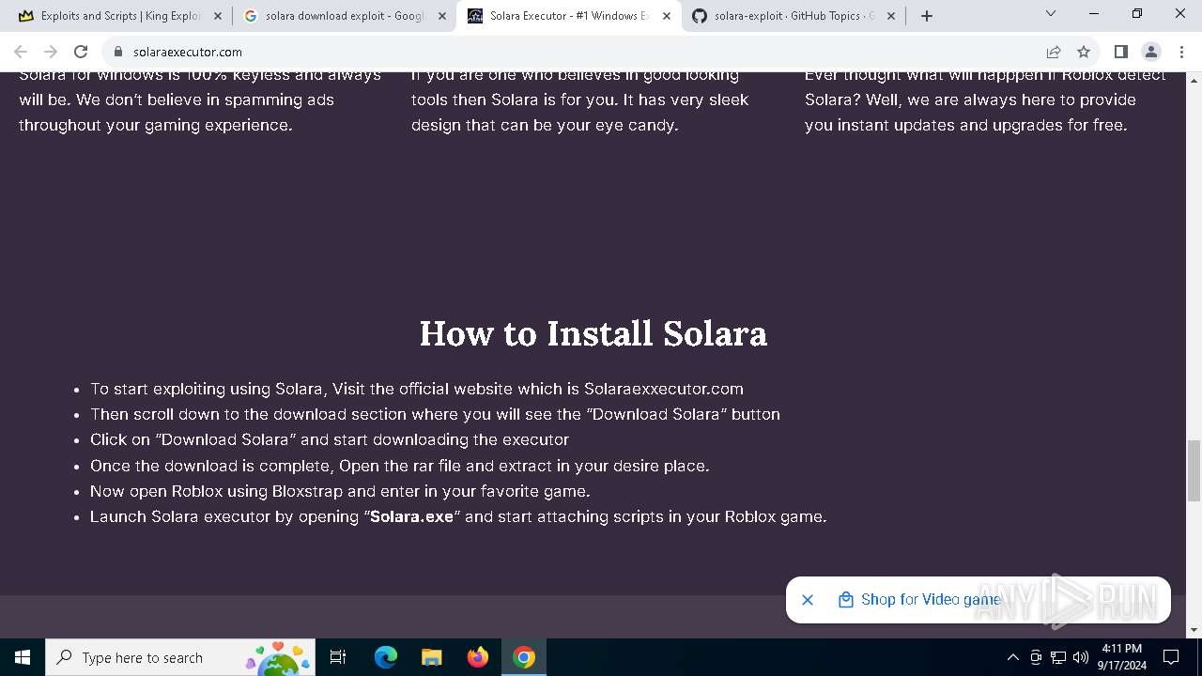Screen dimensions: 1202x676
Task: Open File Explorer from the taskbar
Action: click(x=431, y=657)
